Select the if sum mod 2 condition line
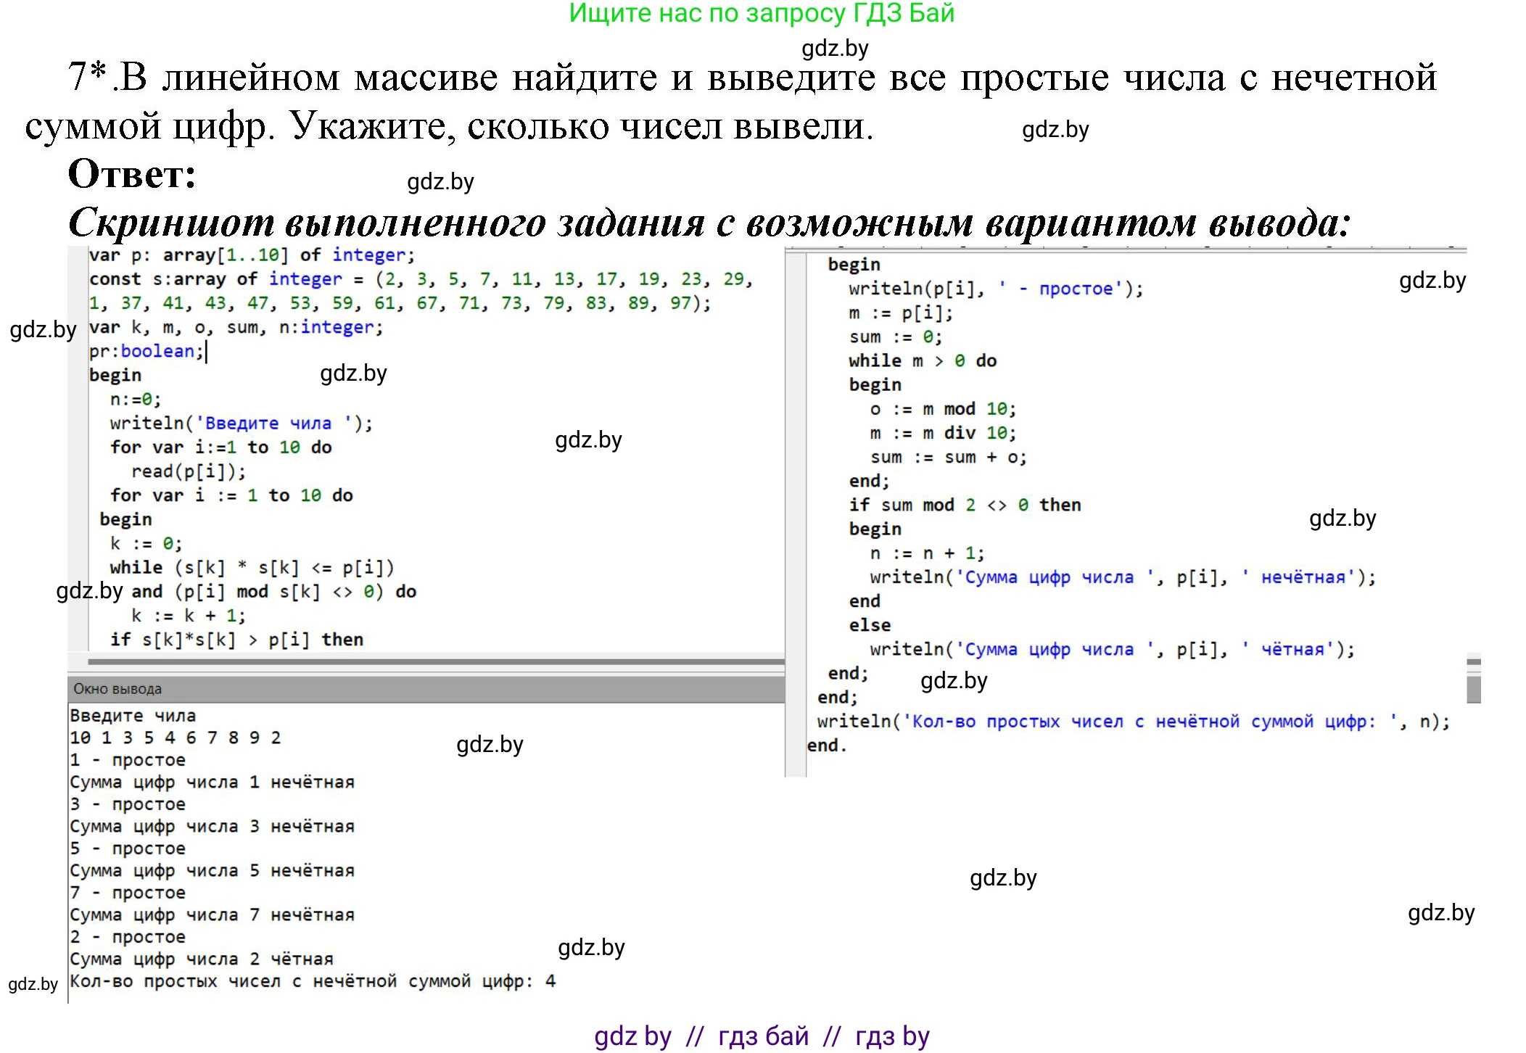 coord(965,504)
